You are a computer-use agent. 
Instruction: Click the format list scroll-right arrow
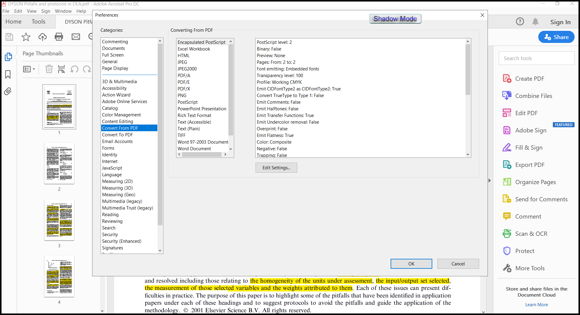tap(225, 154)
